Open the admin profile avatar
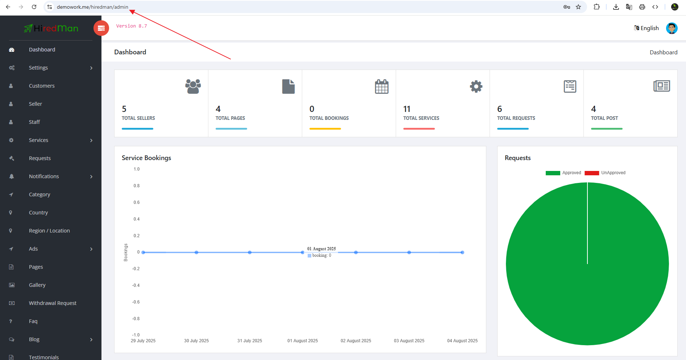Screen dimensions: 686x360 point(672,28)
